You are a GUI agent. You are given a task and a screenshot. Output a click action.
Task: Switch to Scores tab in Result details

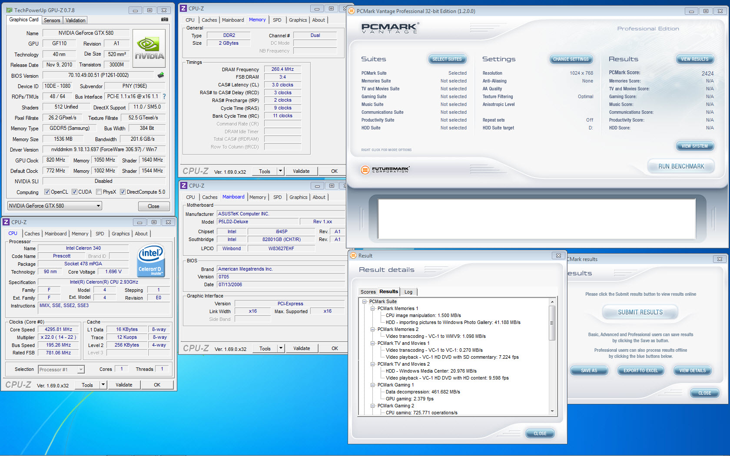click(368, 292)
